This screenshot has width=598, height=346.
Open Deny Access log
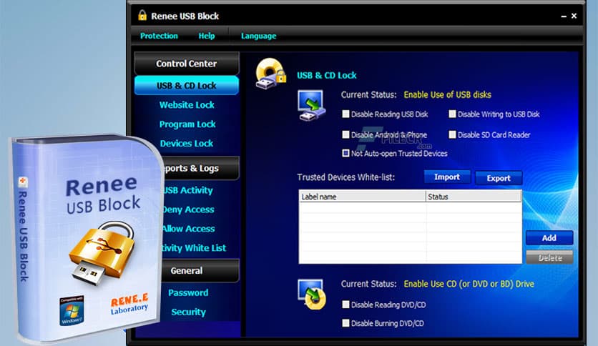188,209
